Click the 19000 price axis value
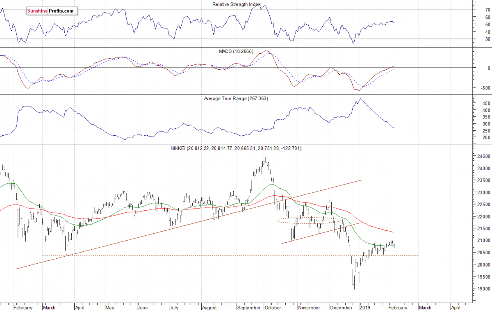 [480, 289]
